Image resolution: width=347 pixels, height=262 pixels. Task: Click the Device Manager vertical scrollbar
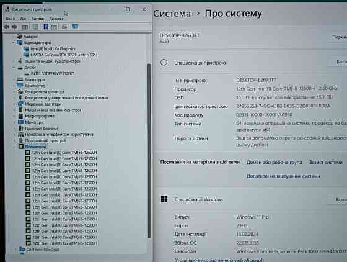[x=149, y=151]
